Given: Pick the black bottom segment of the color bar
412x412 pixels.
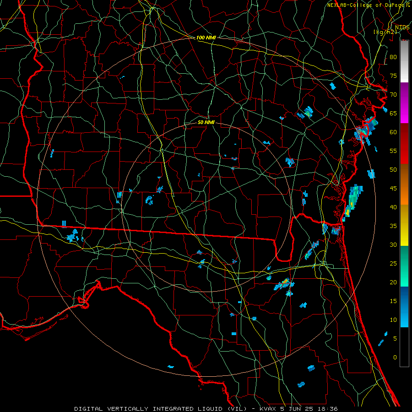Looking at the screenshot, I should tap(404, 347).
